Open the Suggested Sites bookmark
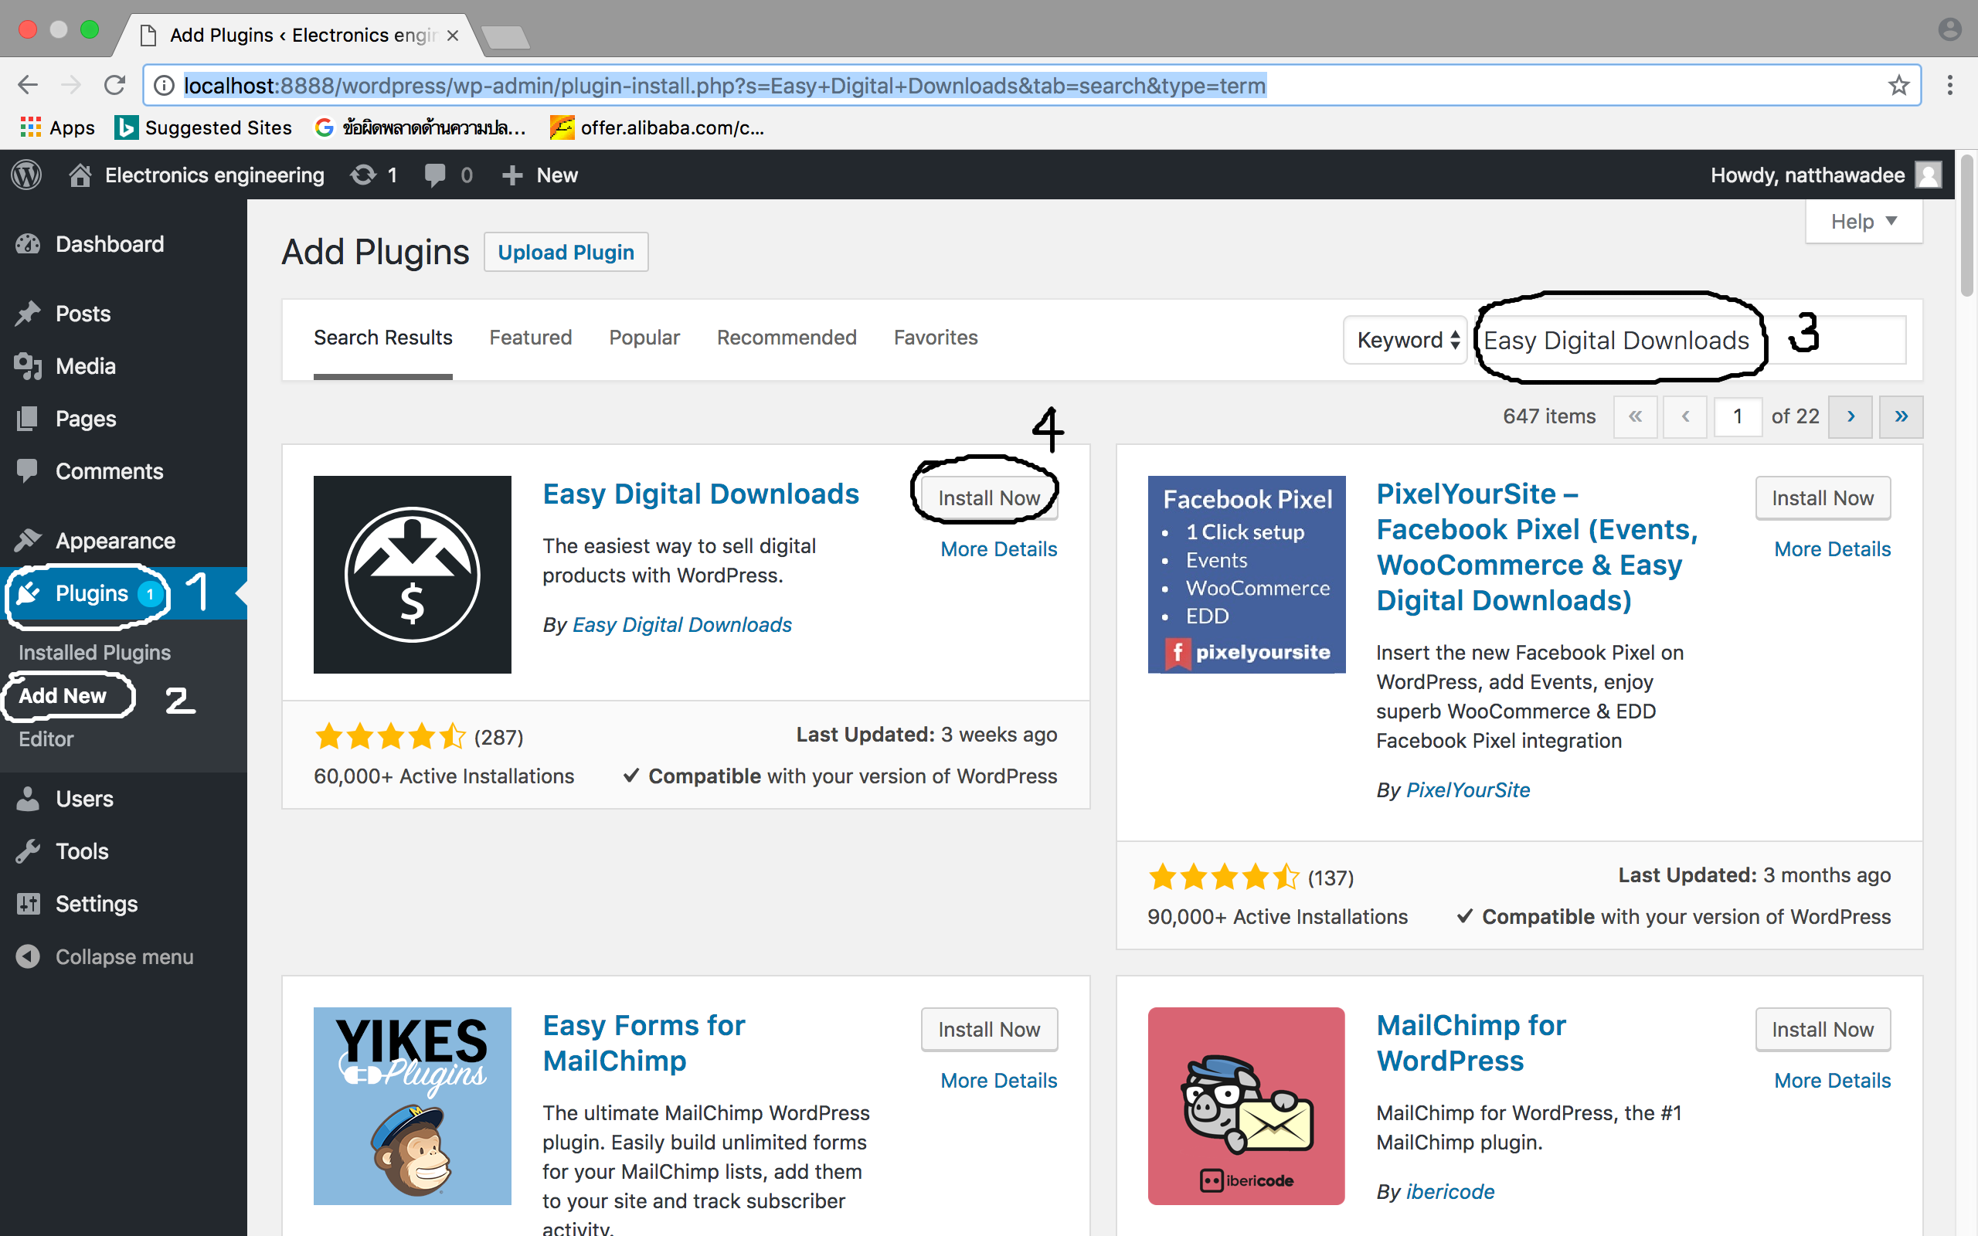Image resolution: width=1978 pixels, height=1236 pixels. coord(202,127)
